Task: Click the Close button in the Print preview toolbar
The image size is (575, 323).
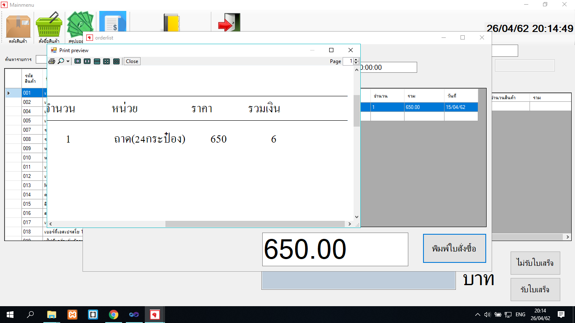Action: coord(132,61)
